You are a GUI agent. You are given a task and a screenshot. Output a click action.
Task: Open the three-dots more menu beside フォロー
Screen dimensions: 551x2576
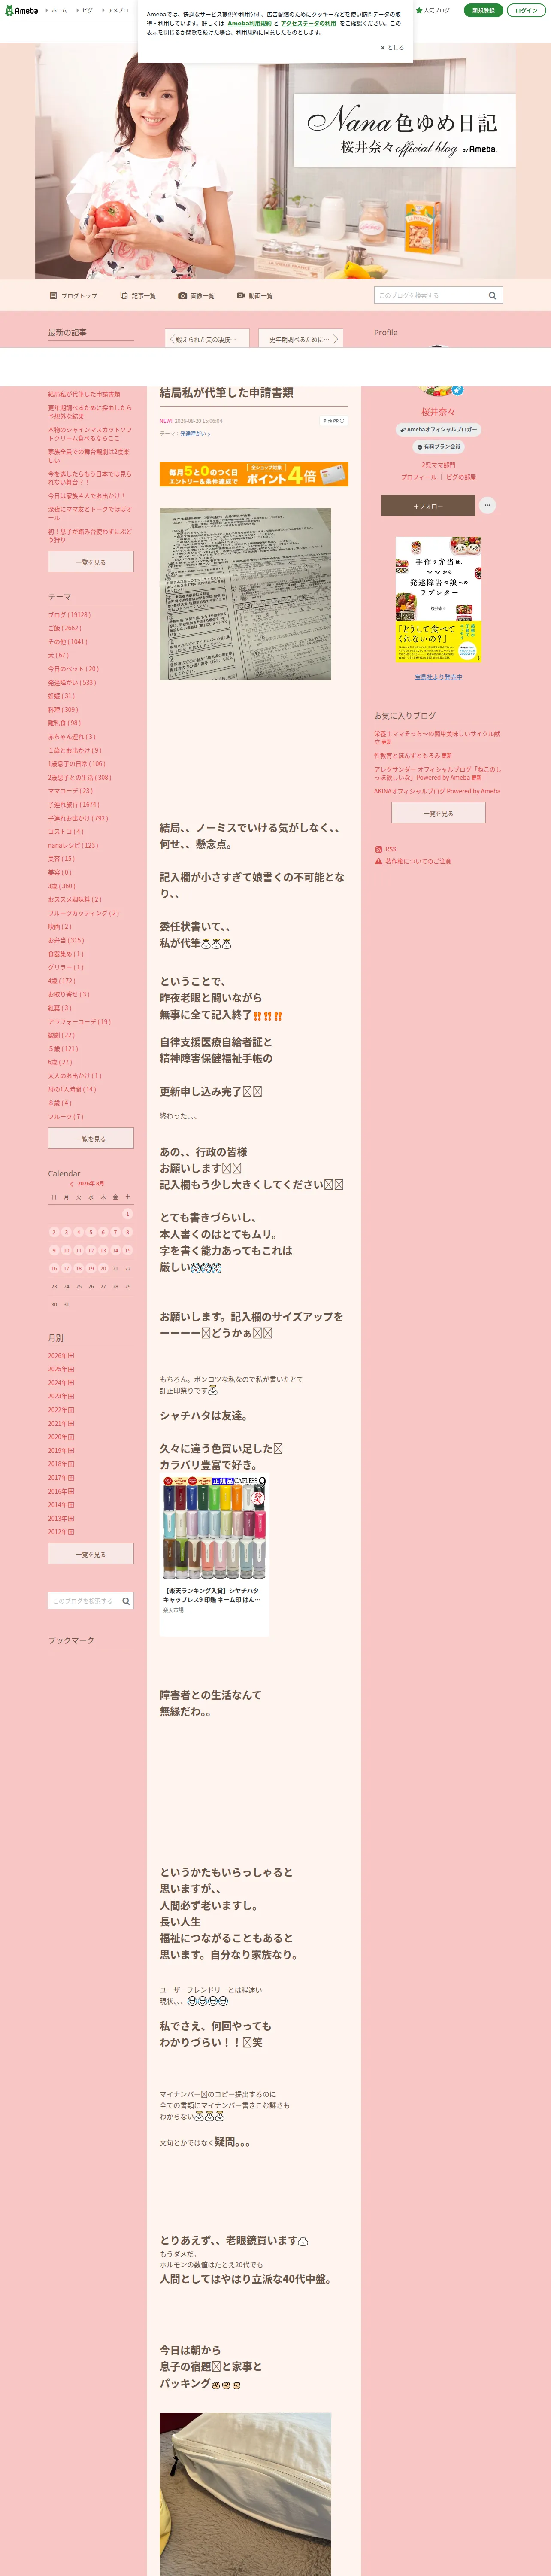pyautogui.click(x=487, y=506)
